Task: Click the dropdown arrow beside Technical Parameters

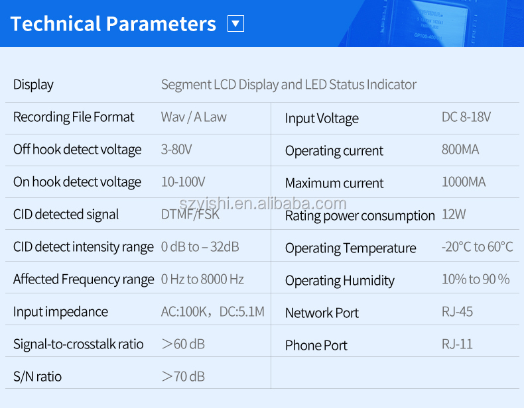Action: coord(235,24)
